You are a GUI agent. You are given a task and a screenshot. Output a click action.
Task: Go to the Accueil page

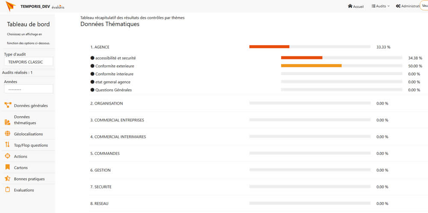point(358,6)
